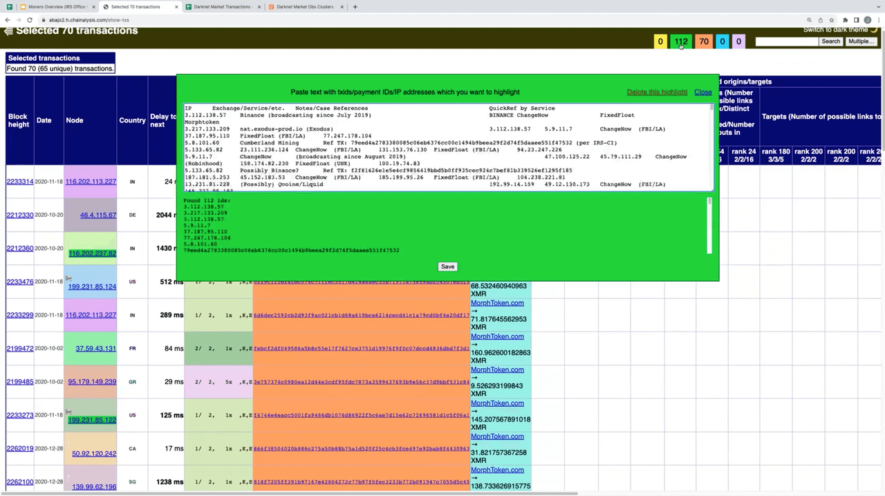Image resolution: width=885 pixels, height=496 pixels.
Task: Switch to Monero Overview (IRS Office) tab
Action: (57, 7)
